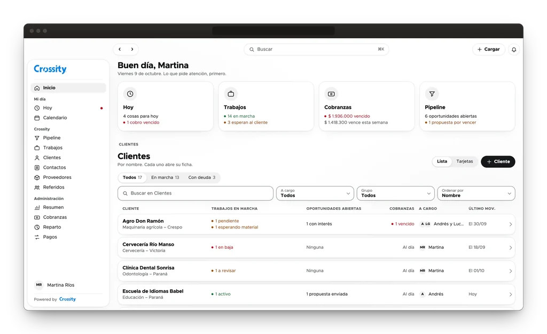The height and width of the screenshot is (334, 547).
Task: Click the Pagos transfer arrows icon
Action: point(37,237)
